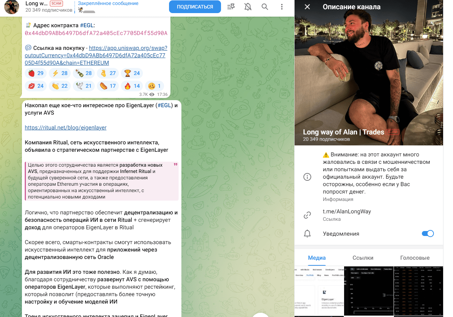Click the kiss lips reaction with 24
Screen dimensions: 453x317
click(x=36, y=86)
